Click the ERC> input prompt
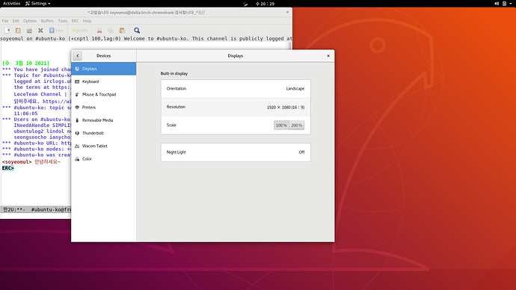The height and width of the screenshot is (290, 516). [x=8, y=168]
